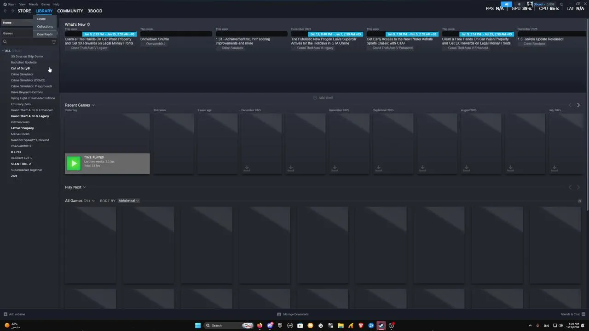Open the notifications bell
Image resolution: width=589 pixels, height=331 pixels.
[519, 4]
